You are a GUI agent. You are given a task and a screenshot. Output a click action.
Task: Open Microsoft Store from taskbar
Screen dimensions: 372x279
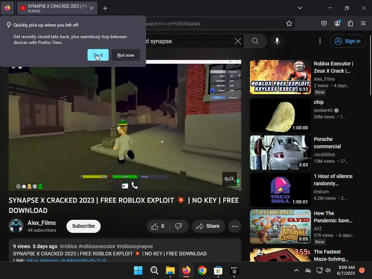click(x=218, y=270)
